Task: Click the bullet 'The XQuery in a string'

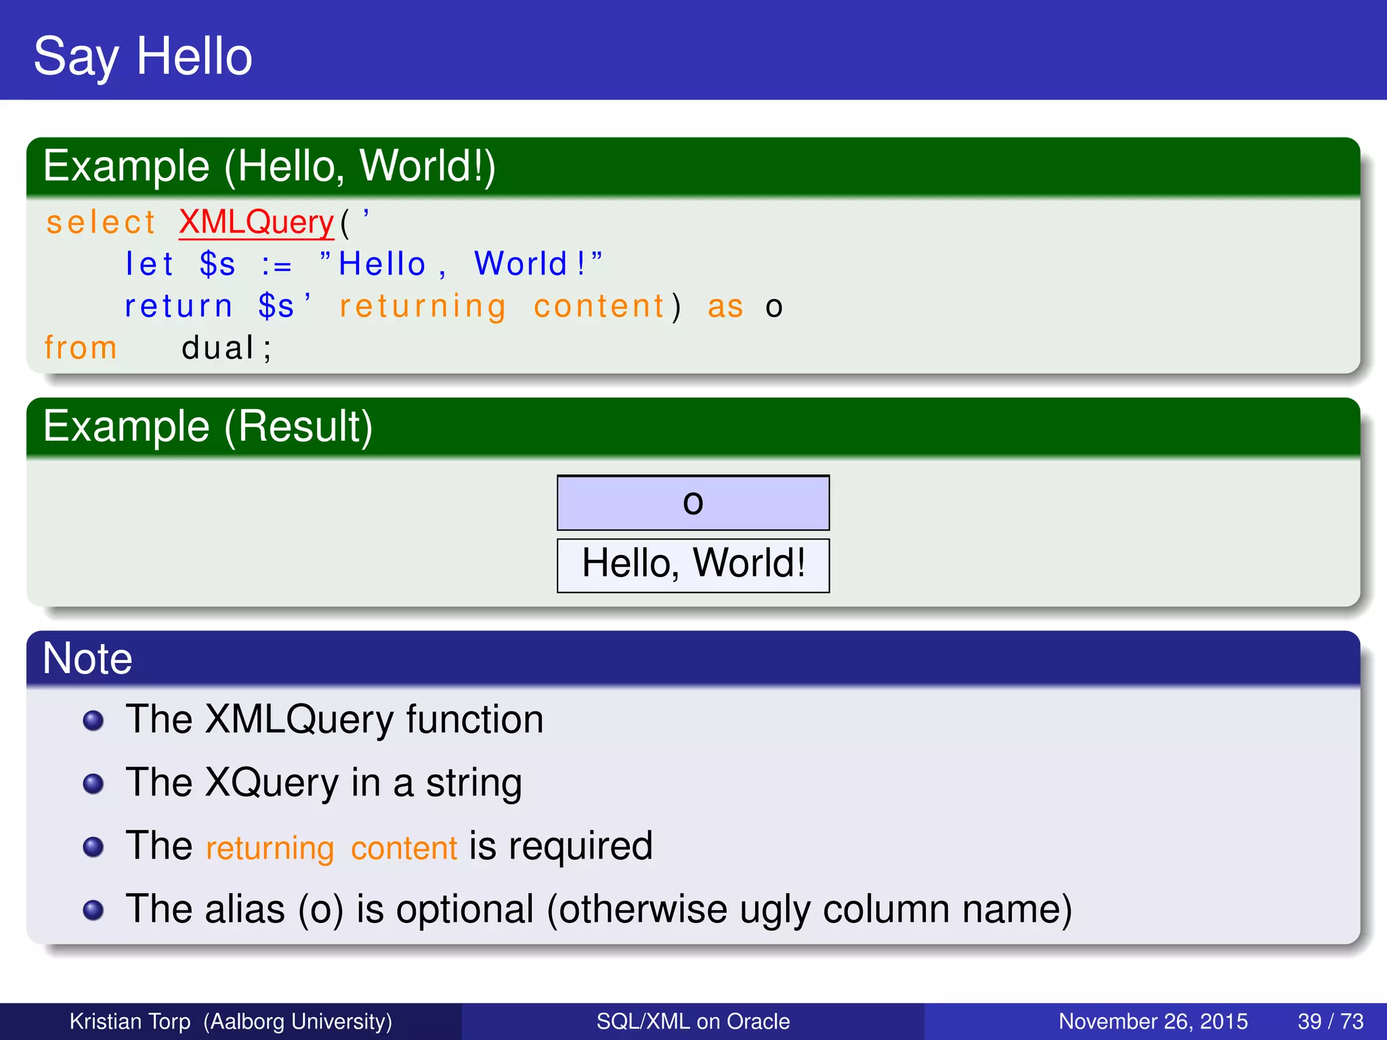Action: click(x=324, y=783)
